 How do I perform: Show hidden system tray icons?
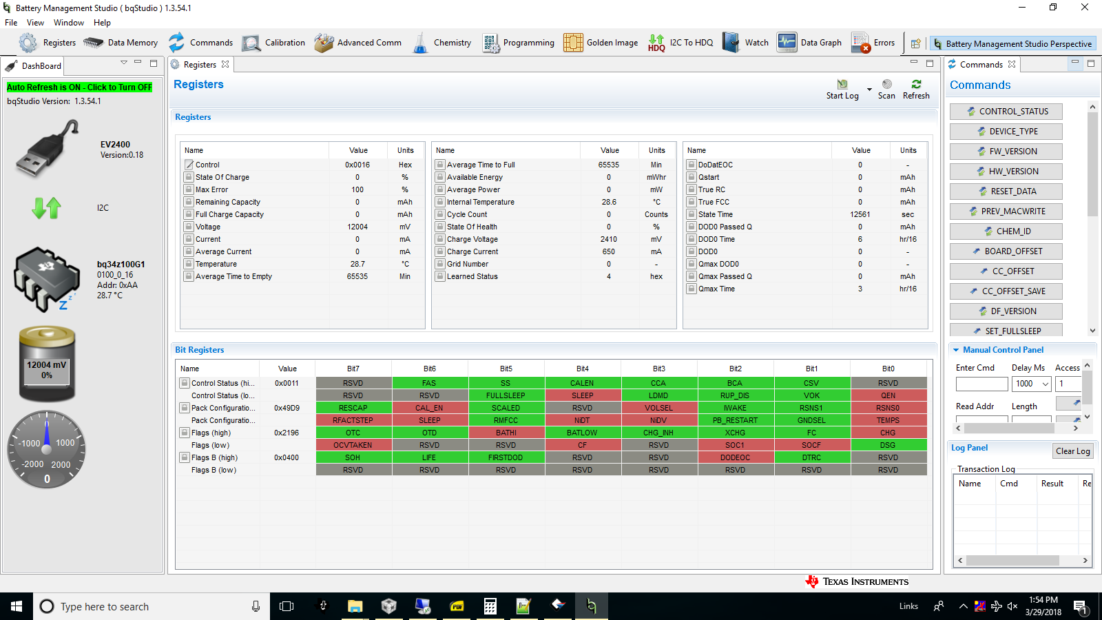(x=963, y=606)
